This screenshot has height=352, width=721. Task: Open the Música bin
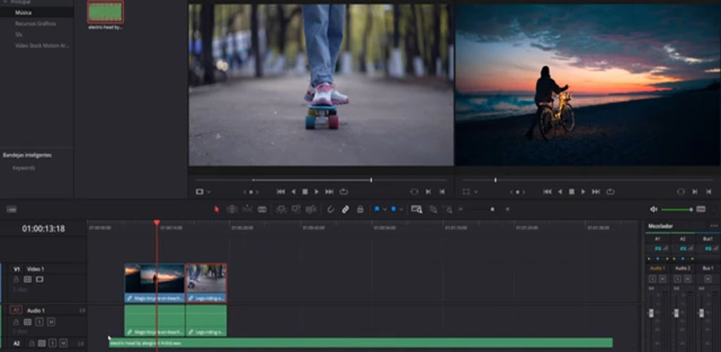[x=25, y=13]
